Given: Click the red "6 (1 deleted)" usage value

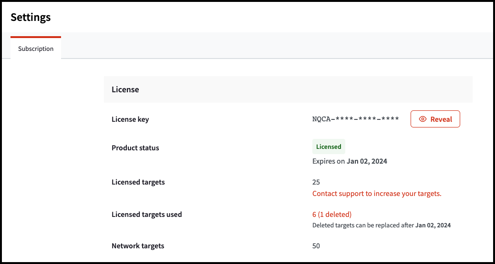Looking at the screenshot, I should tap(332, 215).
